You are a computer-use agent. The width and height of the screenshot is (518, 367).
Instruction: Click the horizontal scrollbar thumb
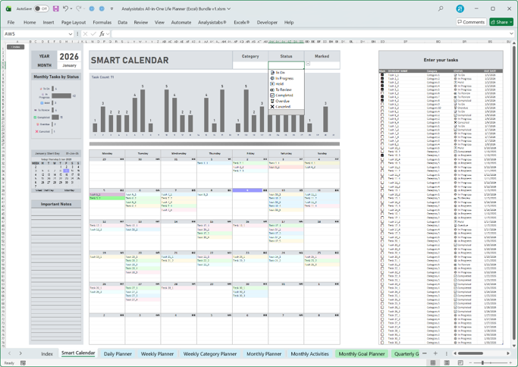click(x=470, y=353)
